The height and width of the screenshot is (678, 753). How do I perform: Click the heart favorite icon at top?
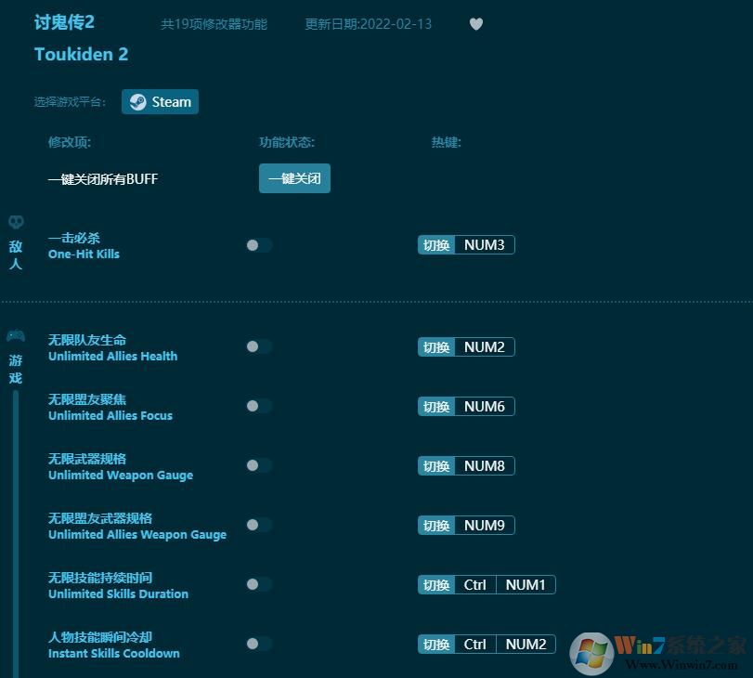(476, 24)
